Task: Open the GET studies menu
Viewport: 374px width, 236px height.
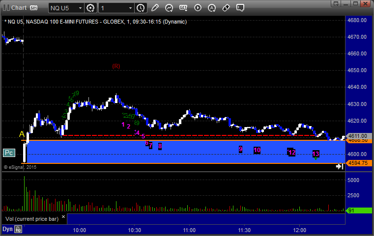Action: (183, 8)
